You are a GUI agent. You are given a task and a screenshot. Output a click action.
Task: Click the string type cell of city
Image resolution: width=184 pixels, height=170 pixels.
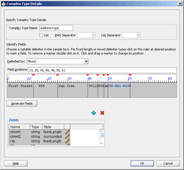36,141
